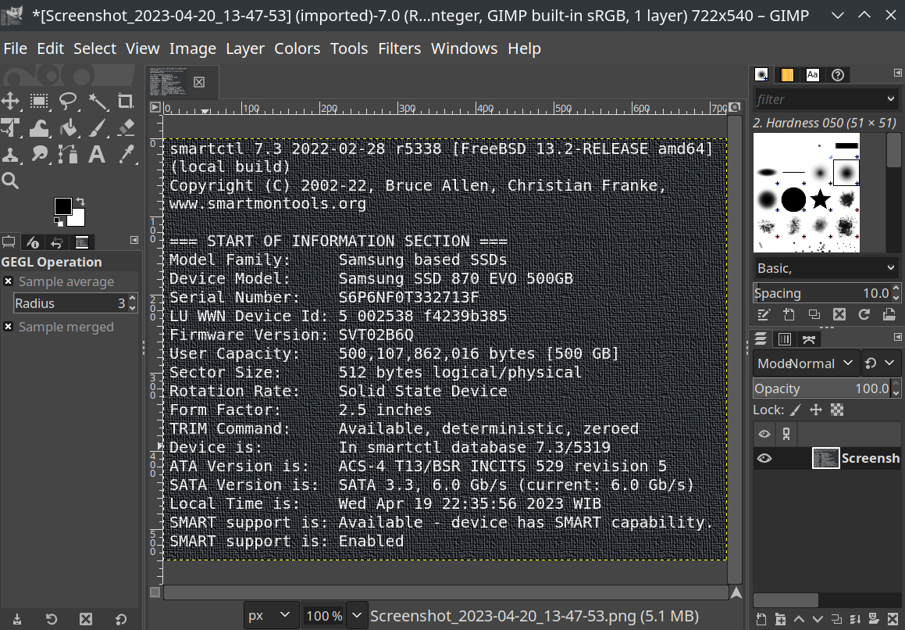
Task: Activate the Text tool
Action: click(97, 154)
